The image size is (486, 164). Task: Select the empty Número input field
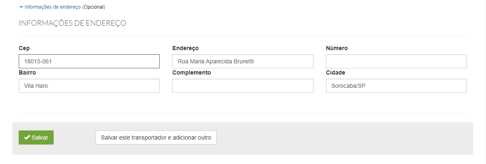coord(397,61)
